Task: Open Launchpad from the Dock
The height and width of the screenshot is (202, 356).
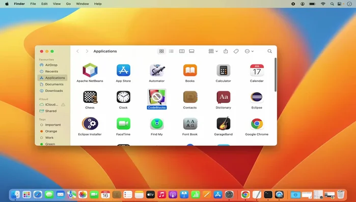Action: click(x=26, y=194)
